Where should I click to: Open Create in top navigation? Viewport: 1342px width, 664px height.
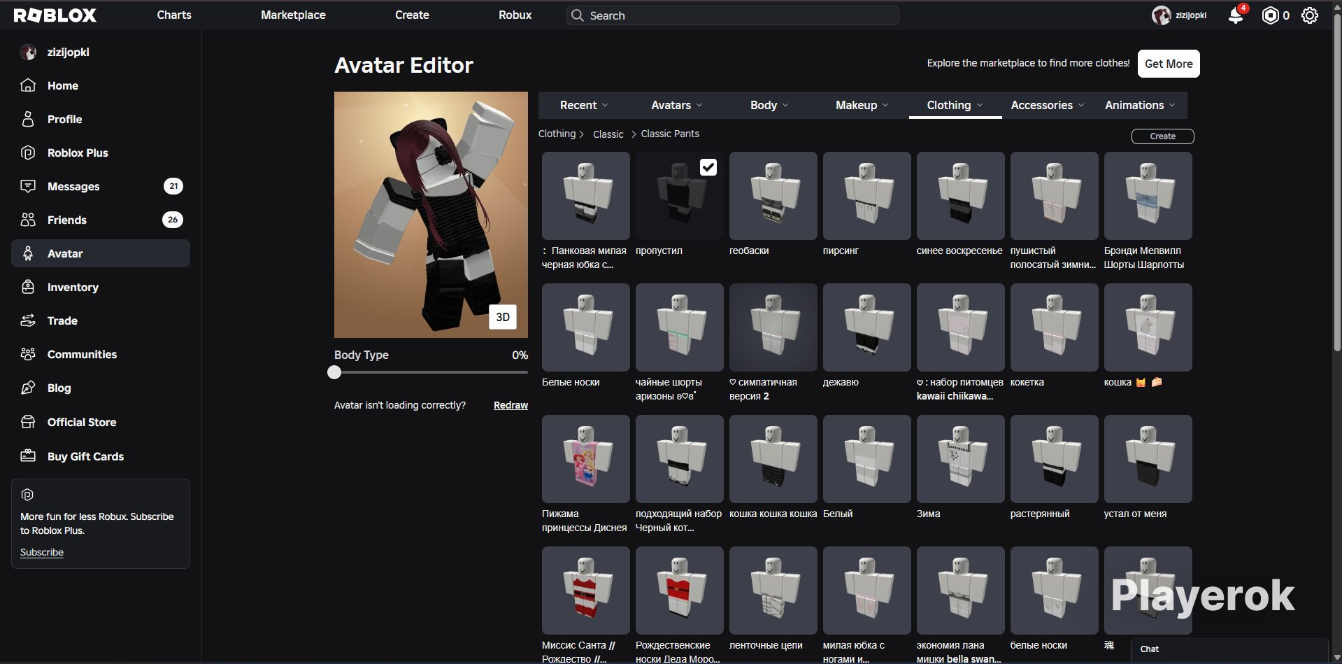[412, 15]
